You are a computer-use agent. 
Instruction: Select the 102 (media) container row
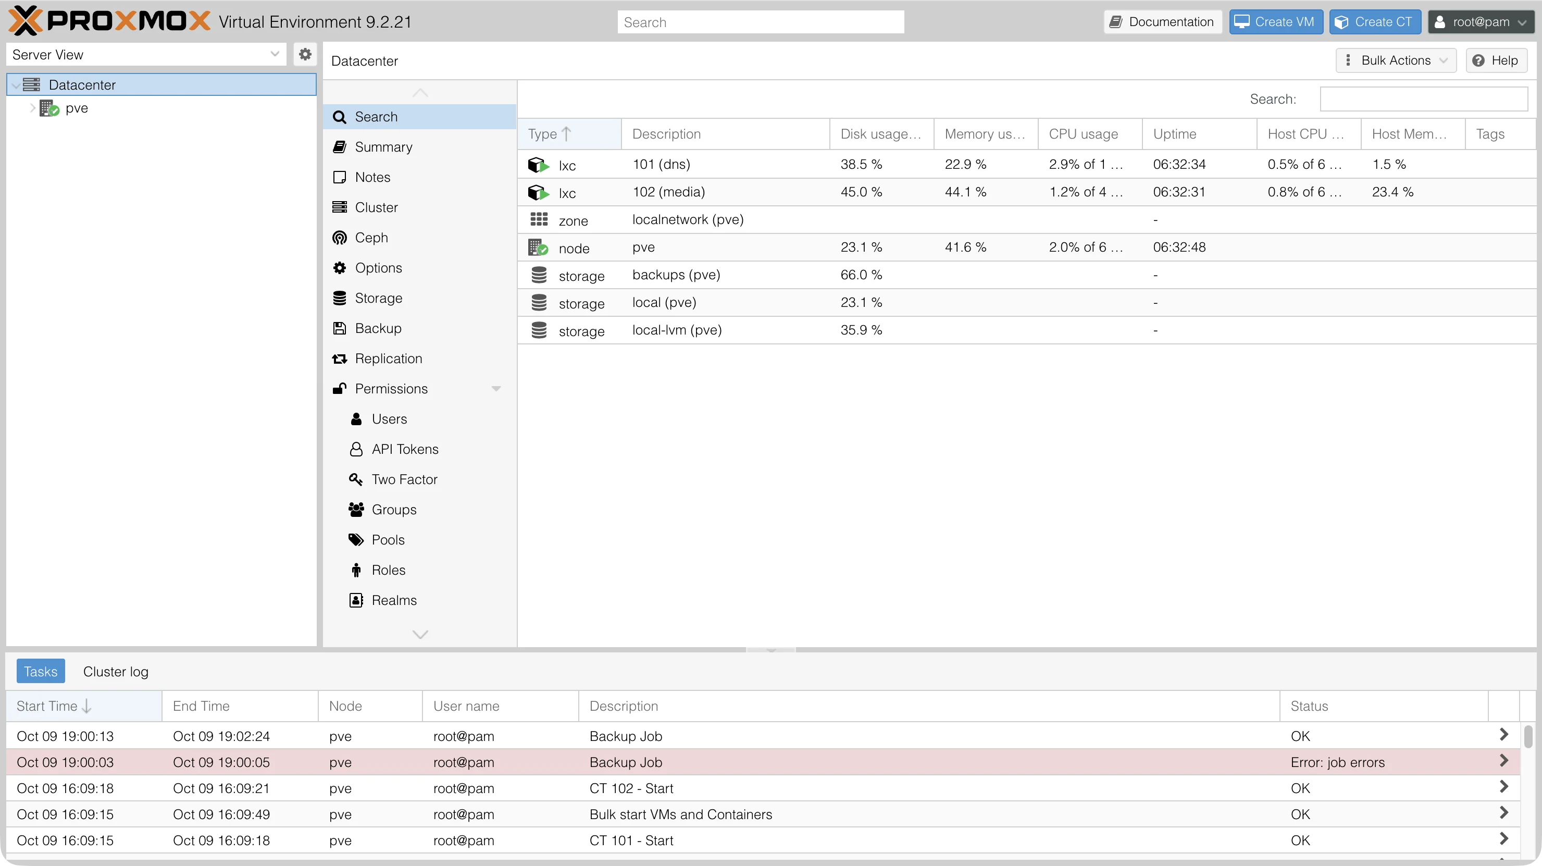(1026, 192)
